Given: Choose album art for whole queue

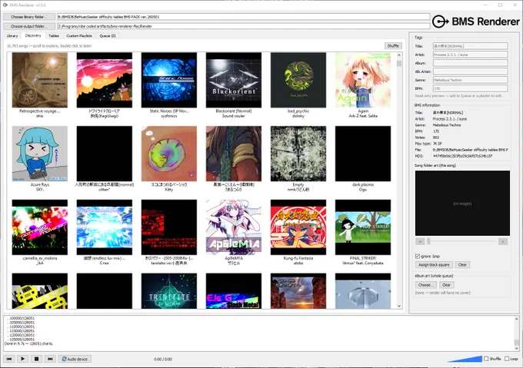Looking at the screenshot, I should point(425,285).
